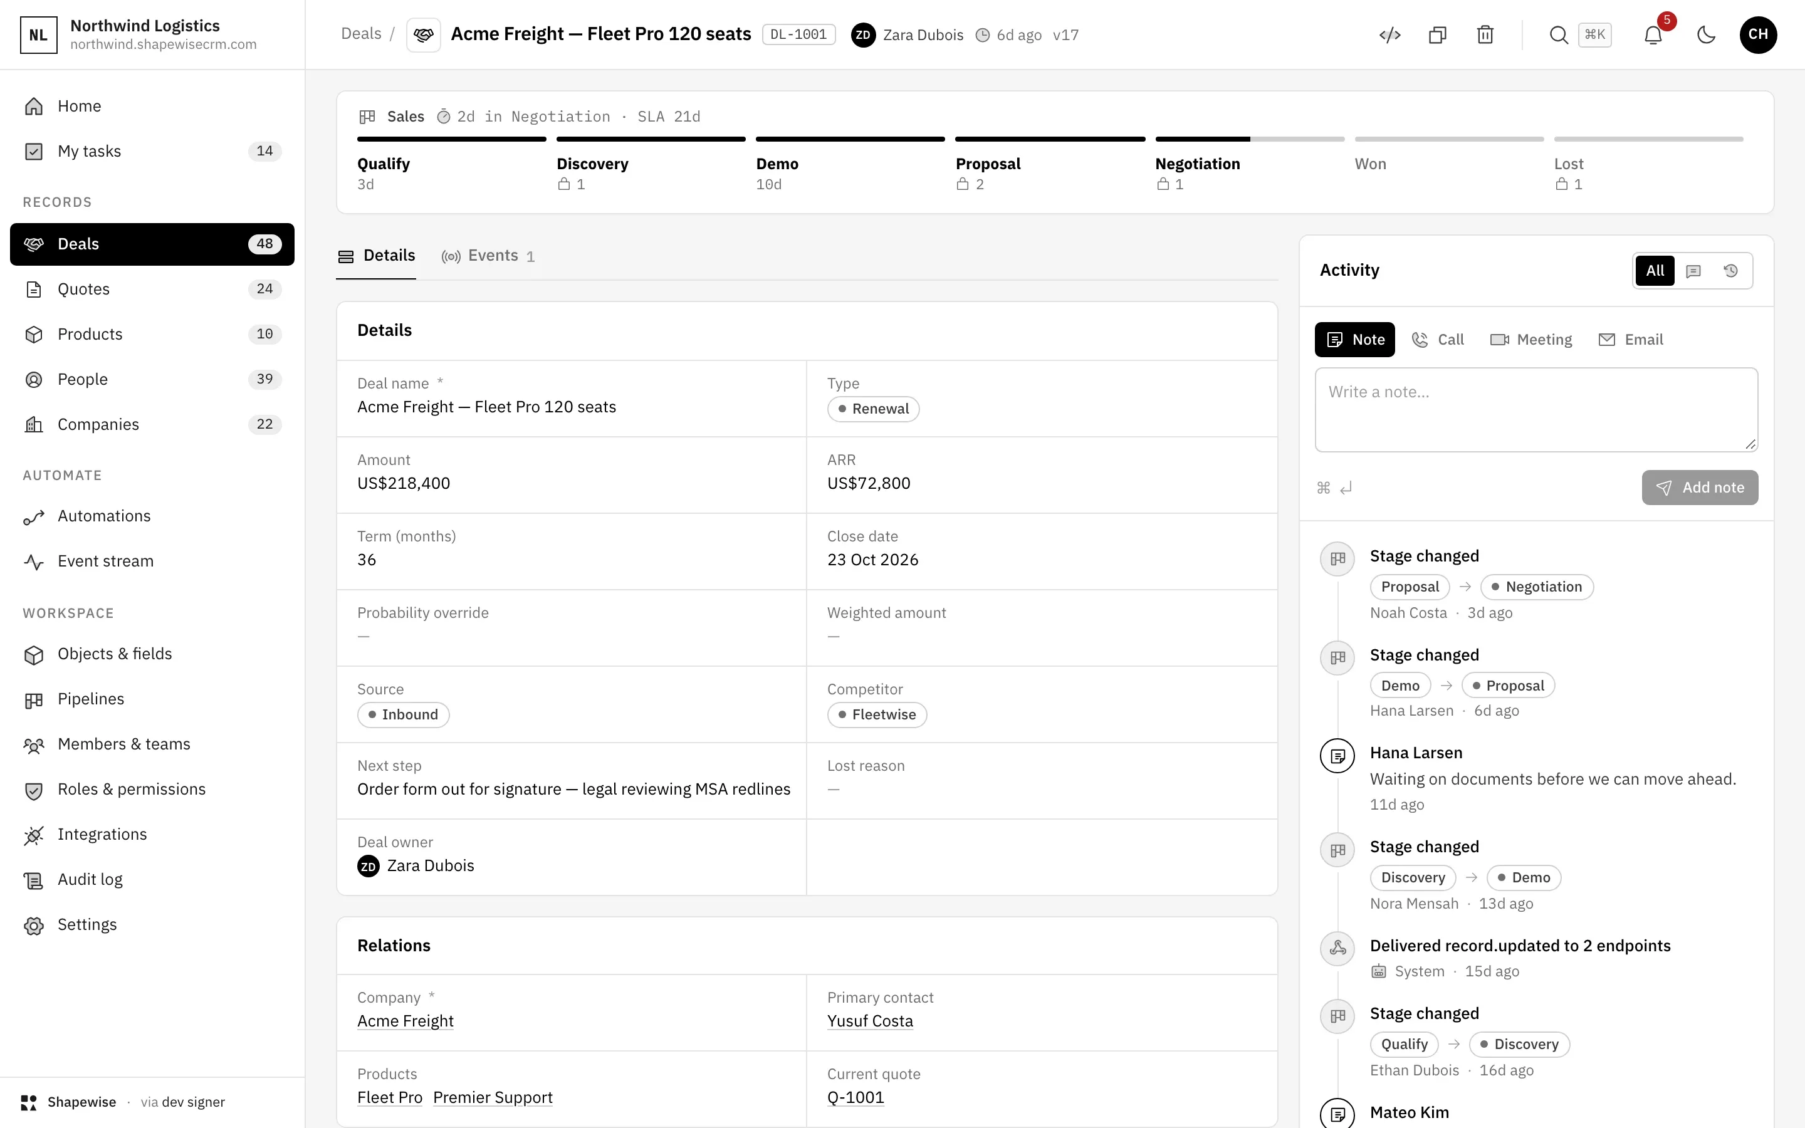
Task: Click the handshake deal icon in header
Action: [x=423, y=35]
